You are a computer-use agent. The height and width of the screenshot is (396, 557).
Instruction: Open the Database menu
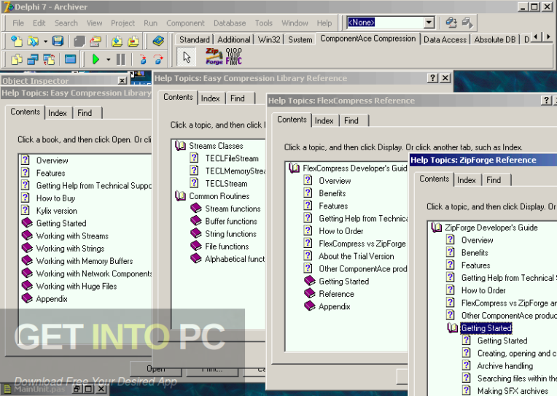tap(230, 23)
